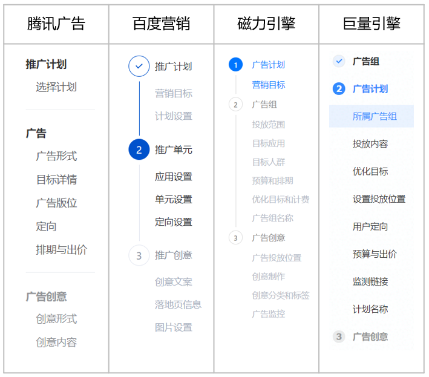Open 设置投放位置

379,199
